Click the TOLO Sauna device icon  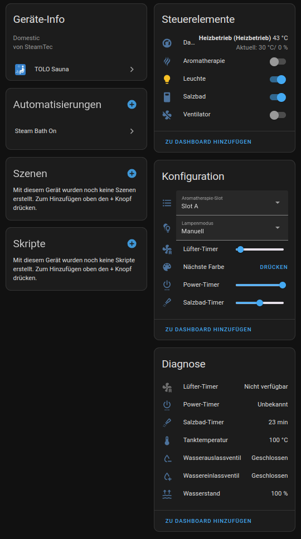[20, 69]
